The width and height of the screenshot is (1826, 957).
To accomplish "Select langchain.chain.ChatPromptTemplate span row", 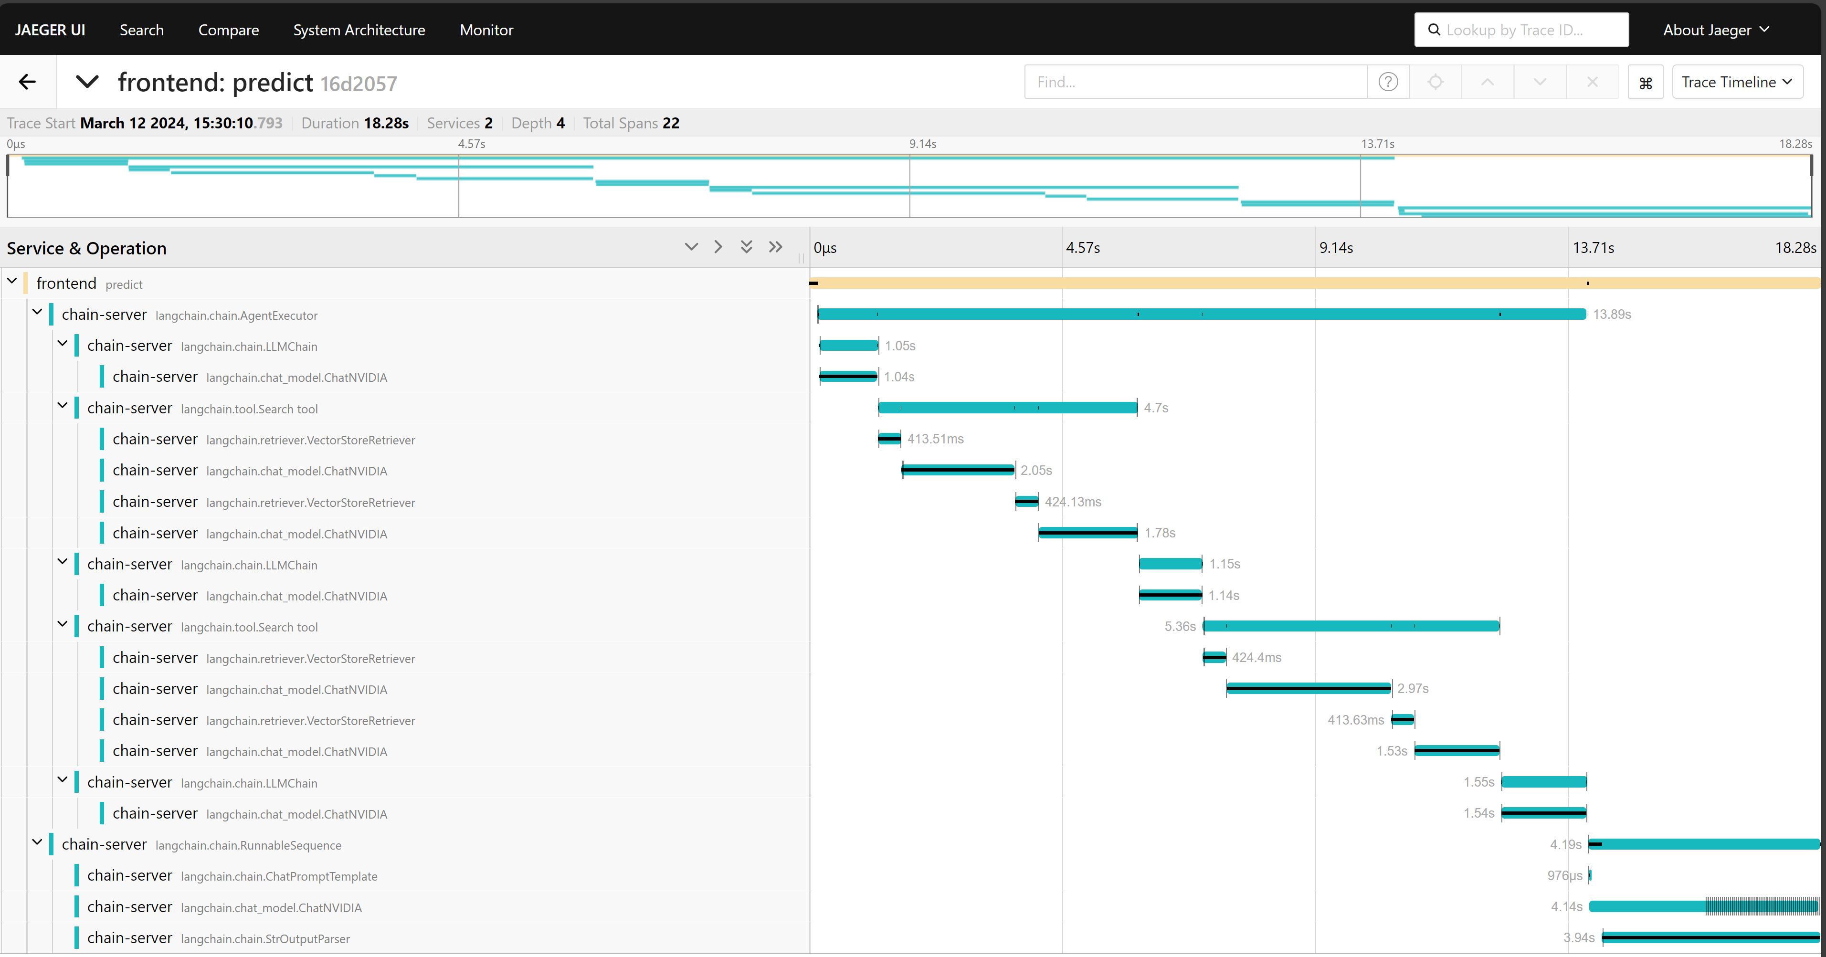I will click(x=404, y=876).
